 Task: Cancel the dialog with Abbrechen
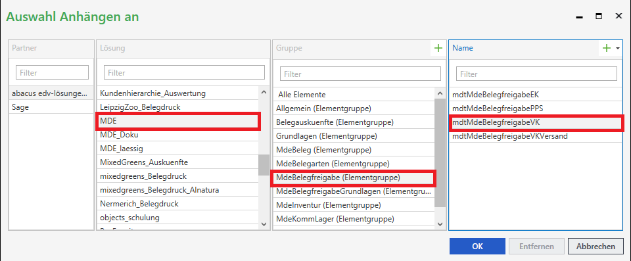tap(596, 246)
